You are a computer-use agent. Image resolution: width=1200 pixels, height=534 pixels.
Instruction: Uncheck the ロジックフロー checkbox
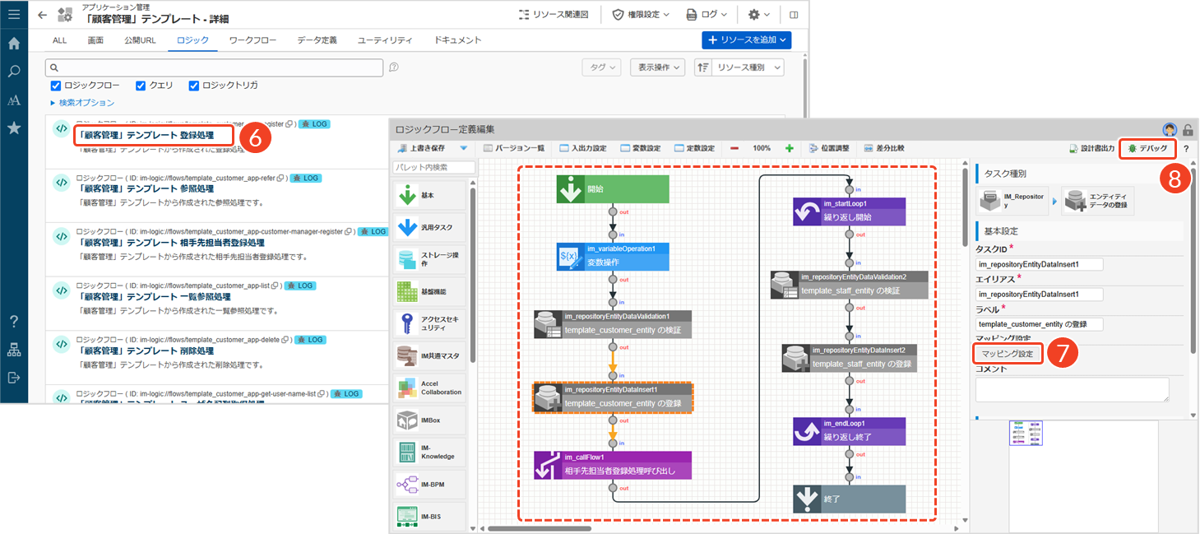pyautogui.click(x=56, y=86)
